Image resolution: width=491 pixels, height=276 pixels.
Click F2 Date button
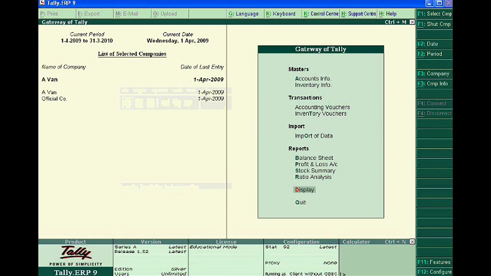pyautogui.click(x=435, y=44)
